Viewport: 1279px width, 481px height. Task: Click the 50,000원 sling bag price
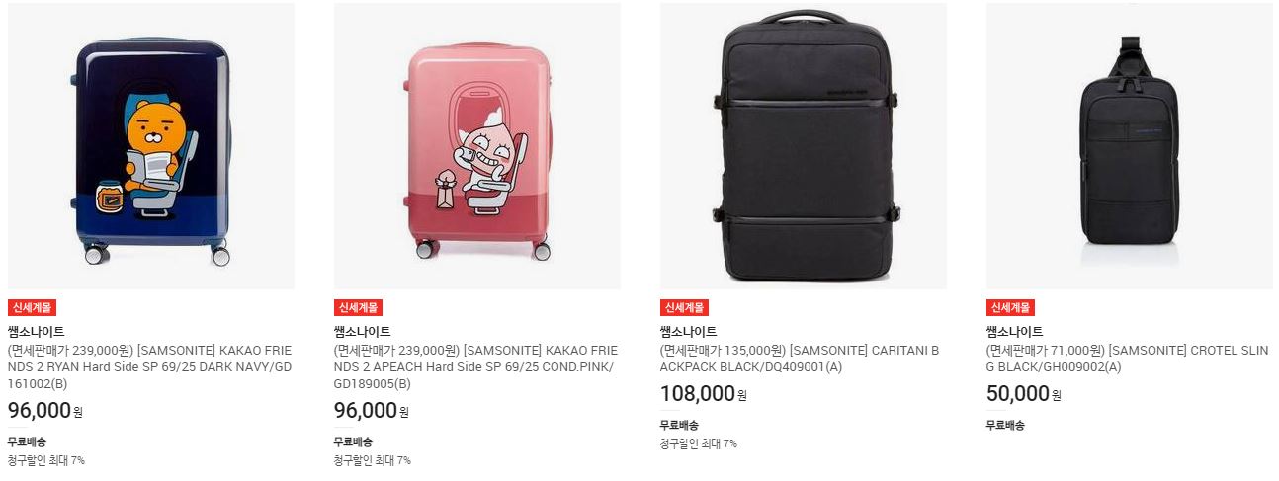pyautogui.click(x=1024, y=394)
